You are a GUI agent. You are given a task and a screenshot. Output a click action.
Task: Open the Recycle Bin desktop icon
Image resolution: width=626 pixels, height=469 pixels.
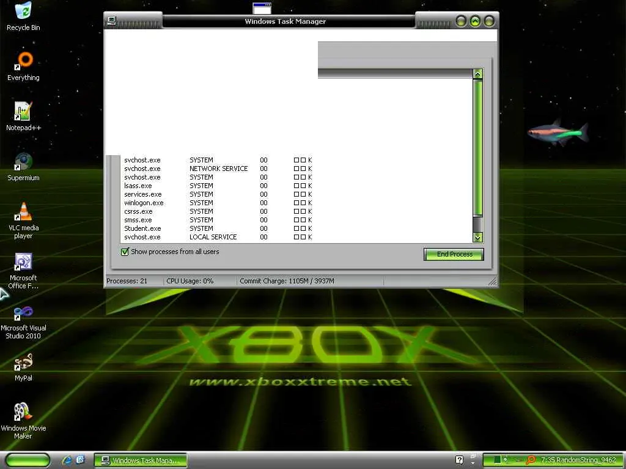coord(23,16)
